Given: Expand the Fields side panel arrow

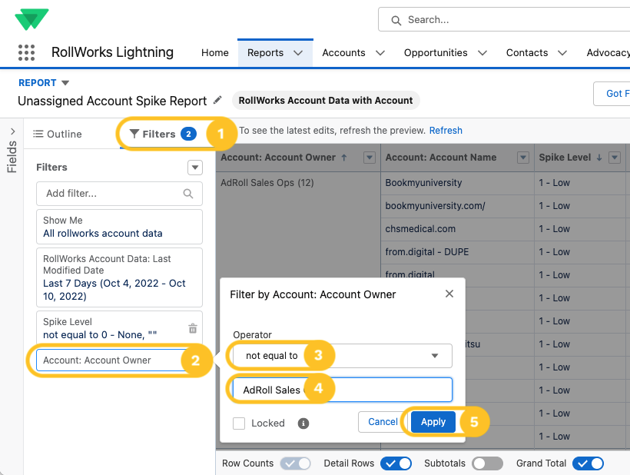Looking at the screenshot, I should pyautogui.click(x=12, y=130).
